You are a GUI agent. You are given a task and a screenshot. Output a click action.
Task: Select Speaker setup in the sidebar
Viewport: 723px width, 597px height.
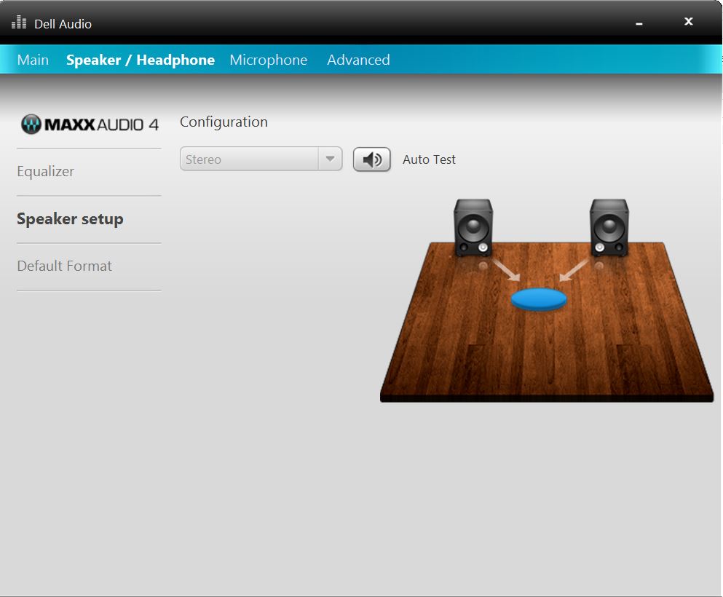(x=70, y=219)
